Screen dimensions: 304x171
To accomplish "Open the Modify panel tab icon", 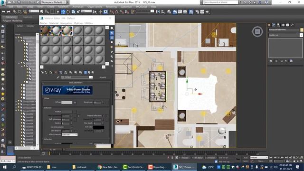I will 274,25.
